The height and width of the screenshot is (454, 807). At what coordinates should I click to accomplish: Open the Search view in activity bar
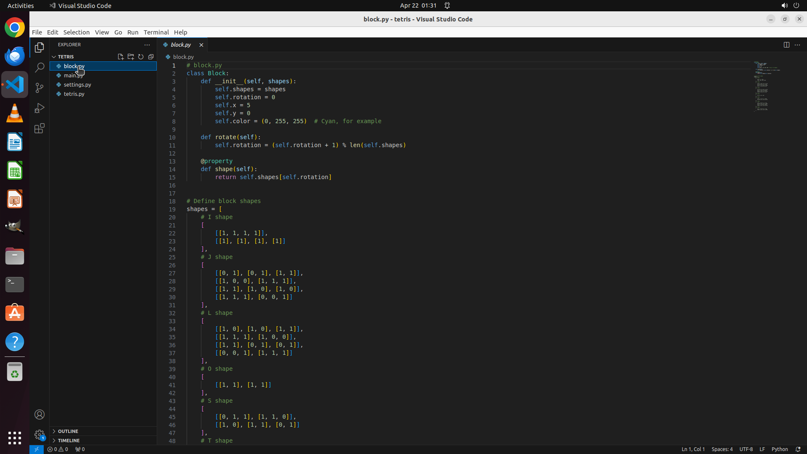coord(40,67)
